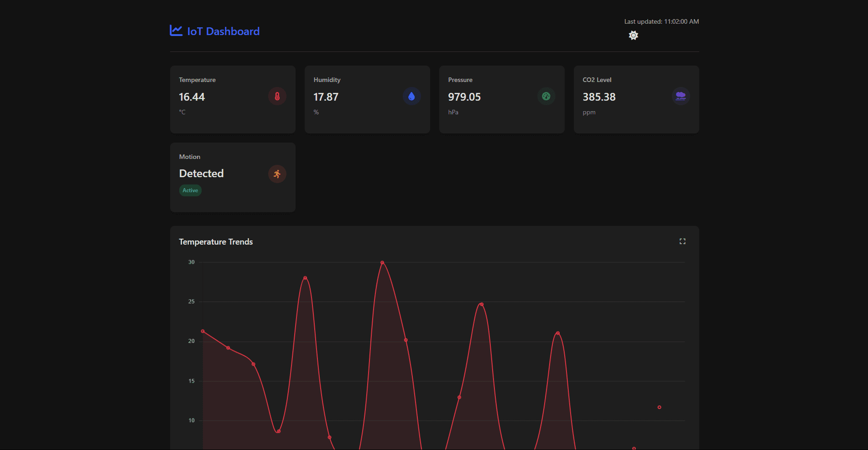Click the y-axis label 20

coord(192,341)
